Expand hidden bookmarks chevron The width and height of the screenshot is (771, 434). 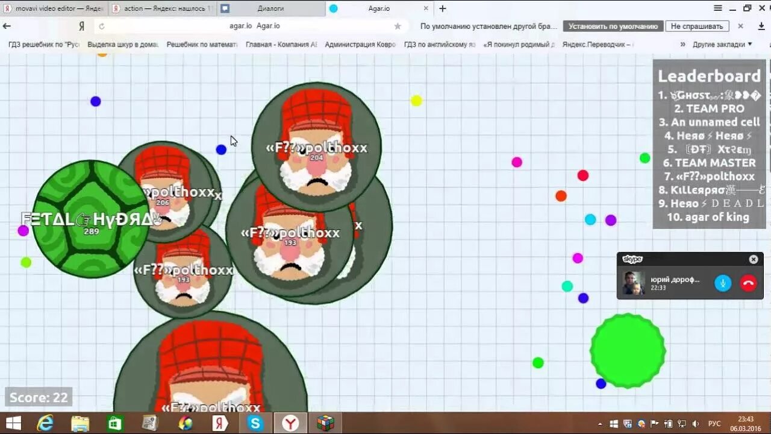pos(682,45)
